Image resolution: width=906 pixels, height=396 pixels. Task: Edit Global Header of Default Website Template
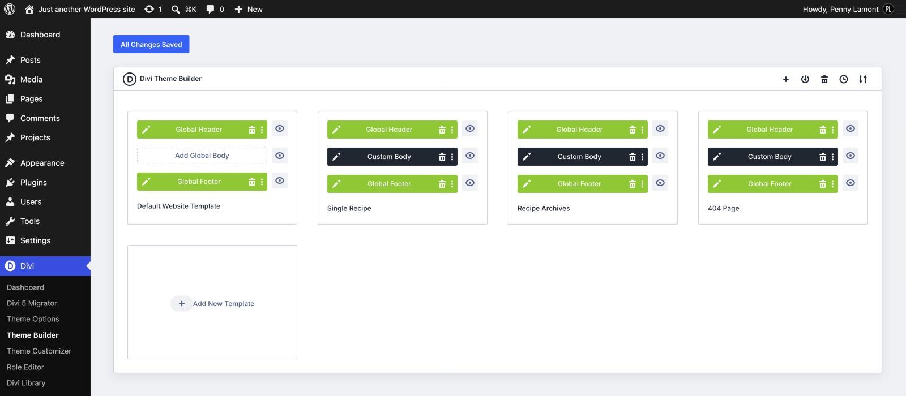[x=146, y=130]
